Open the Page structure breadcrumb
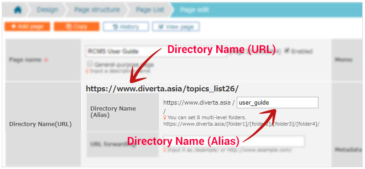365x169 pixels. (x=97, y=10)
